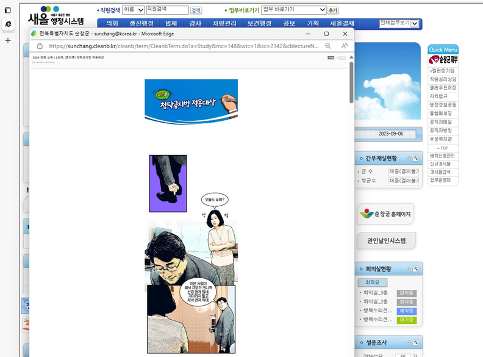Click 업무운영자 in Quick Menu
The width and height of the screenshot is (483, 357).
click(x=440, y=180)
